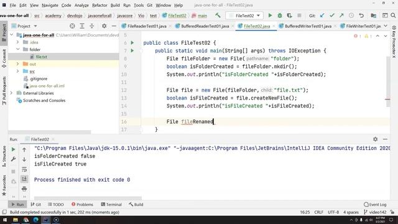Click the Stop button in the main toolbar
This screenshot has height=224, width=398.
click(x=299, y=16)
